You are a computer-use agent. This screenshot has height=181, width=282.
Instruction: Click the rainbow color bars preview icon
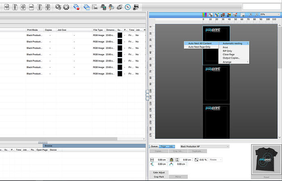tap(205, 15)
